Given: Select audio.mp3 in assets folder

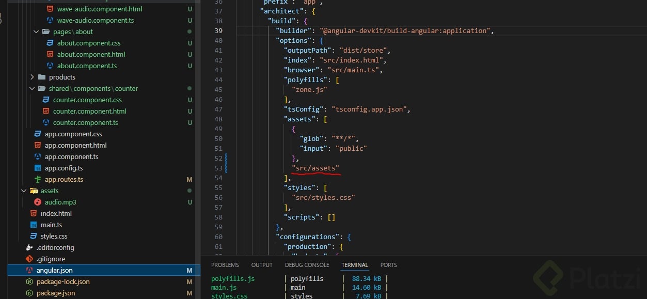Looking at the screenshot, I should [x=60, y=202].
